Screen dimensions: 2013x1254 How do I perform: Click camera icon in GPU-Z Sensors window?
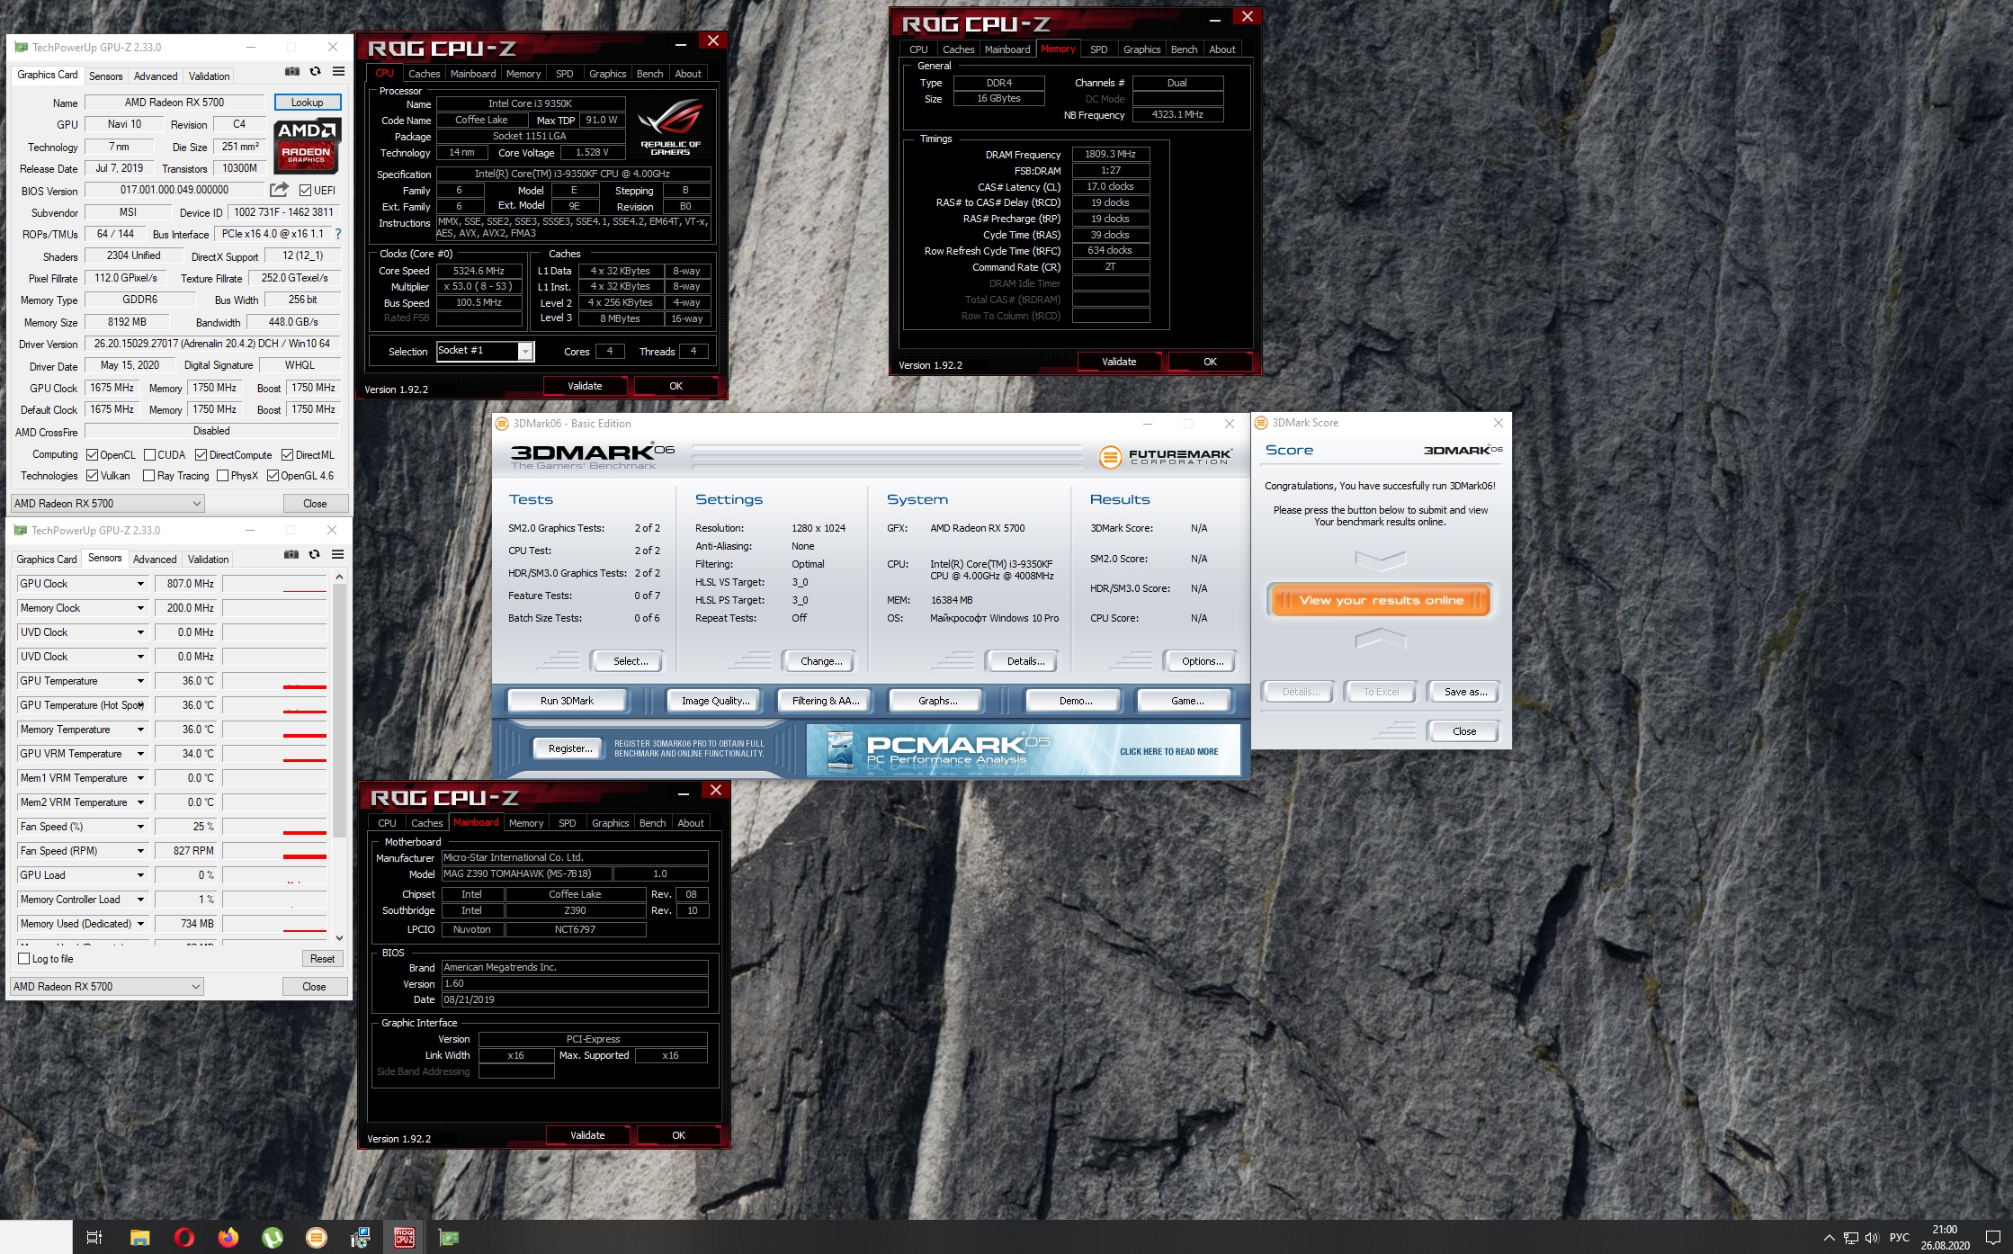(x=291, y=554)
